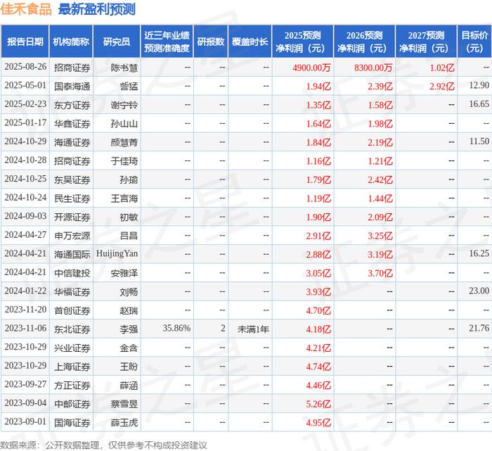Select institution 首创证券
Image resolution: width=492 pixels, height=451 pixels.
pyautogui.click(x=72, y=310)
